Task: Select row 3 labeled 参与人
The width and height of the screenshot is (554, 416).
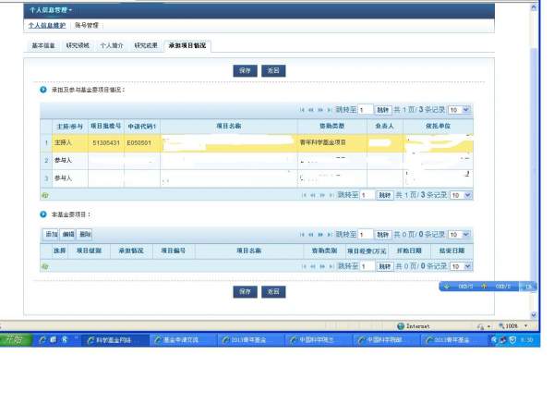Action: [258, 178]
